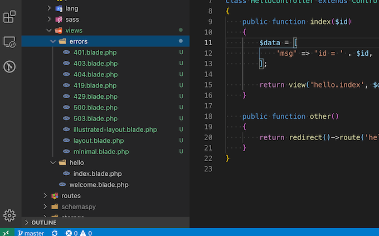Click the views folder icon
379x236 pixels.
coord(59,31)
